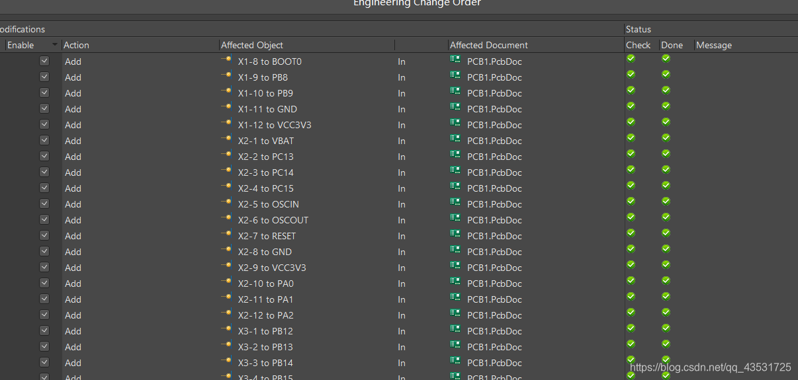798x380 pixels.
Task: Click the net icon for X1-12 to VCC3V3
Action: 226,123
